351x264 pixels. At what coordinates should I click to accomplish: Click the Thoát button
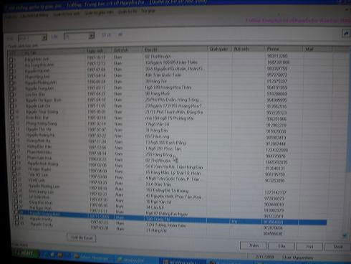[x=337, y=247]
